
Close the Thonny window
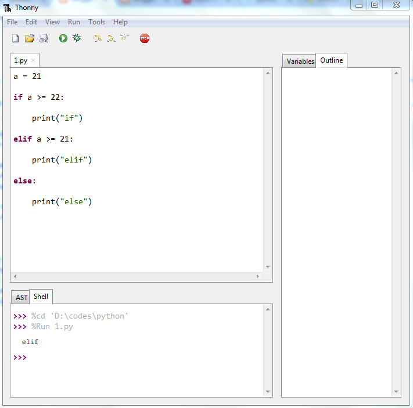coord(396,5)
